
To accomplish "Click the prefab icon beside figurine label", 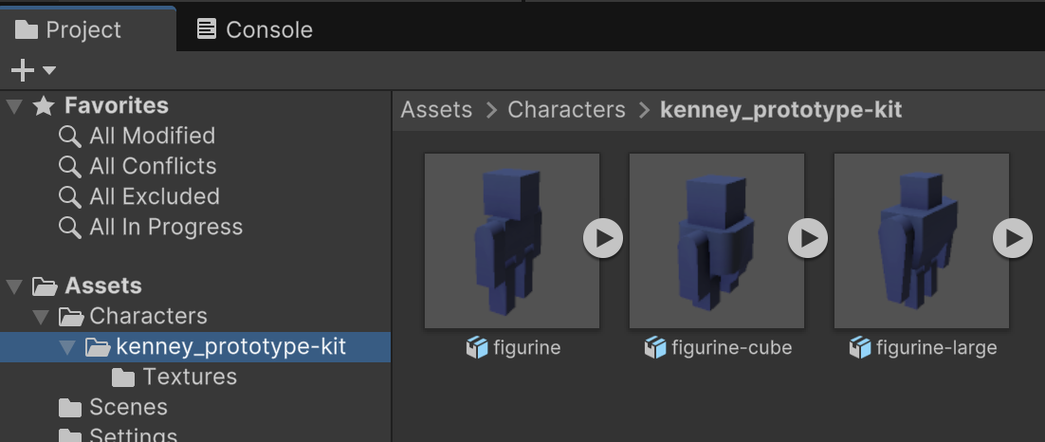I will pos(477,348).
